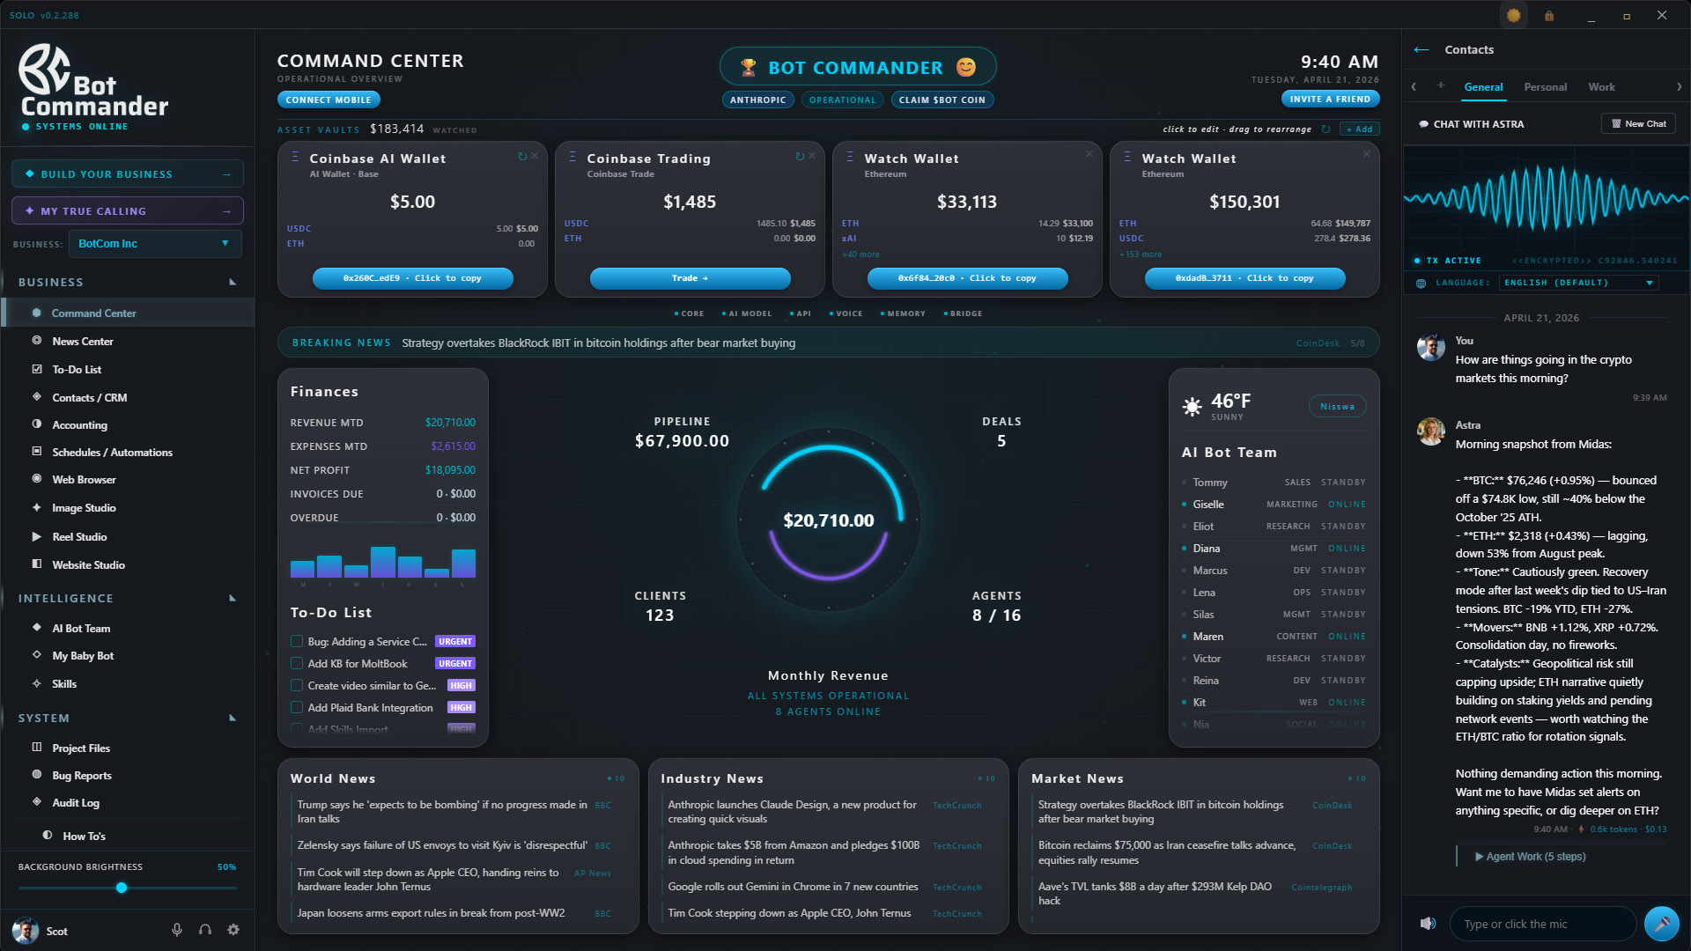Image resolution: width=1691 pixels, height=951 pixels.
Task: Open My True Calling button
Action: click(128, 211)
